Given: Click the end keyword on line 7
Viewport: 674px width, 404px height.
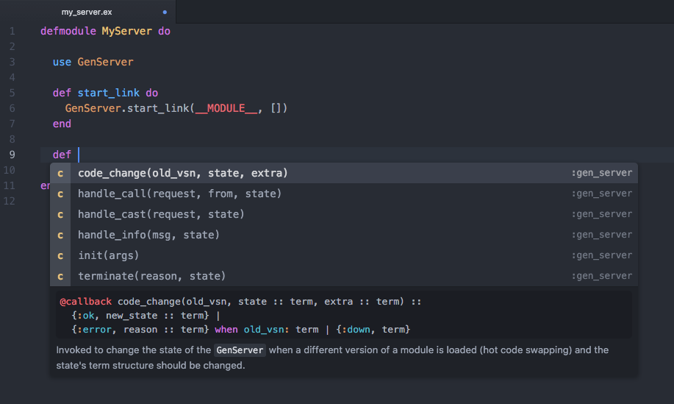Looking at the screenshot, I should point(62,124).
